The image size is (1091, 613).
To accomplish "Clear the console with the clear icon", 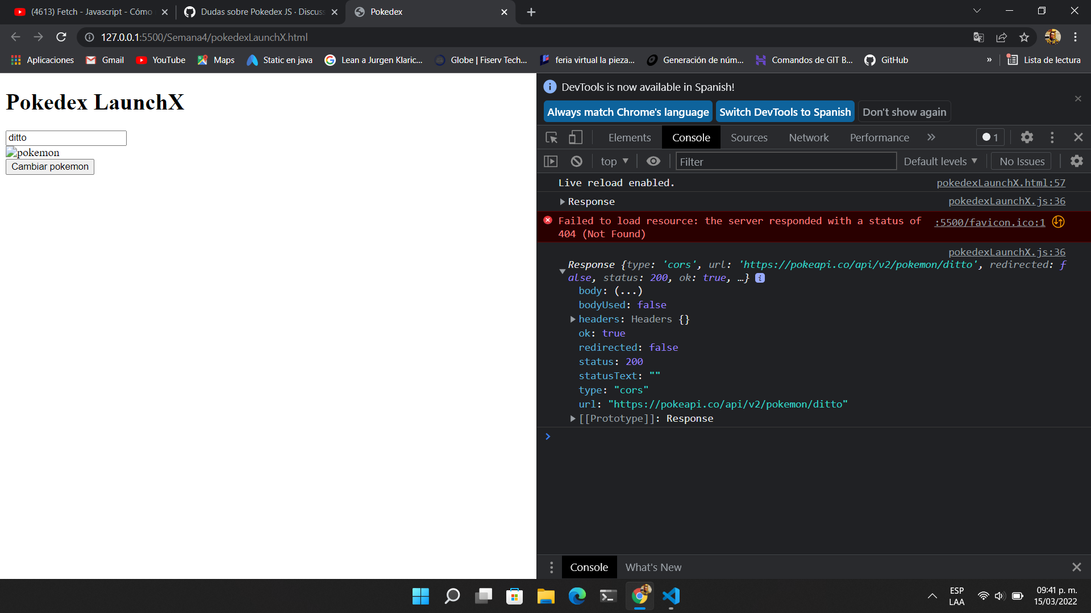I will coord(576,161).
